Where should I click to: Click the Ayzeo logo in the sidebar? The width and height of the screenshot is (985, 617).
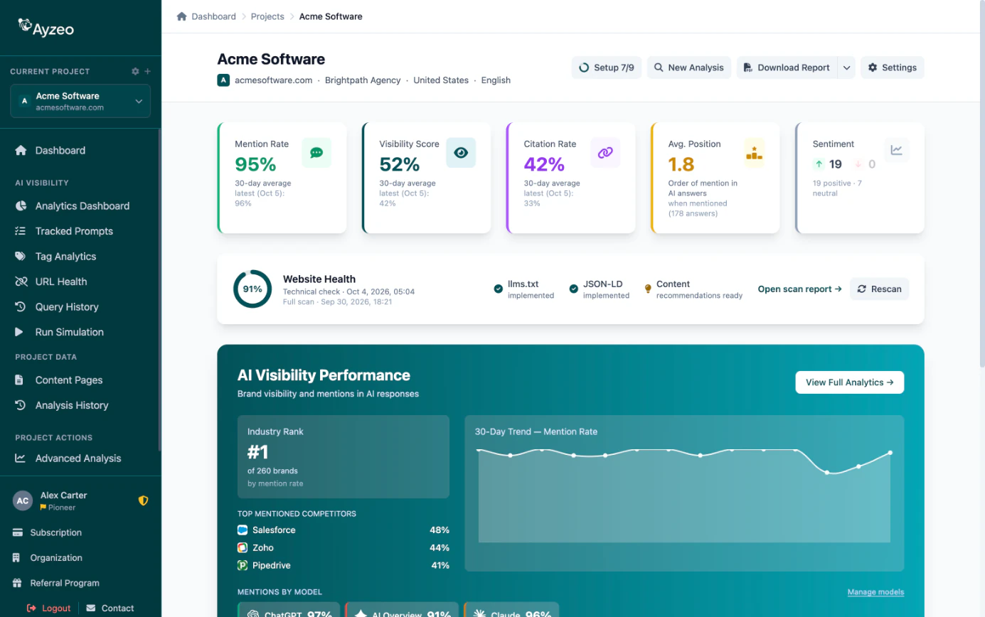tap(46, 27)
